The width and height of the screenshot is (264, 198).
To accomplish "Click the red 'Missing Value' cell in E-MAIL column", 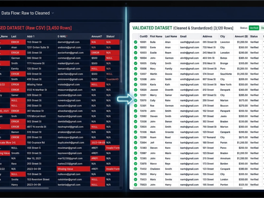I will [x=73, y=169].
